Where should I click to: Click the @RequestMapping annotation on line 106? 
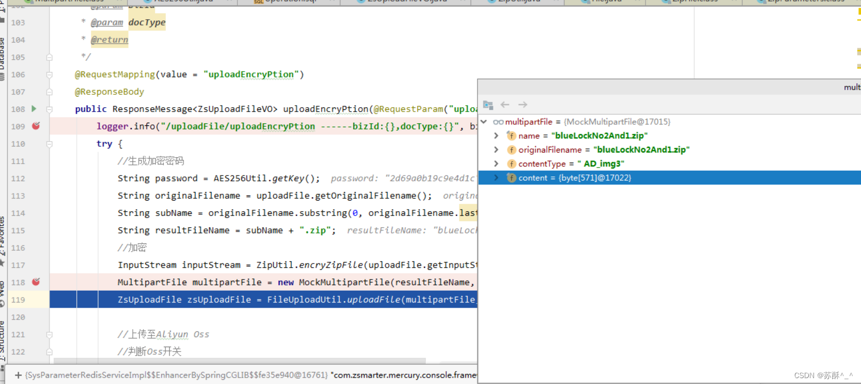115,74
